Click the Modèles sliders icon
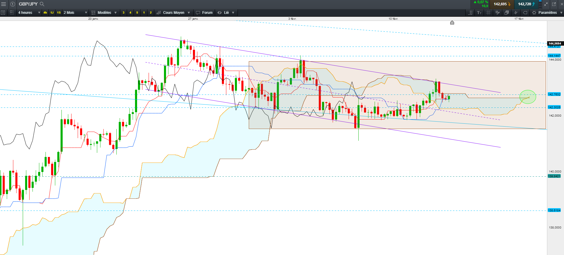This screenshot has height=255, width=564. click(x=93, y=13)
